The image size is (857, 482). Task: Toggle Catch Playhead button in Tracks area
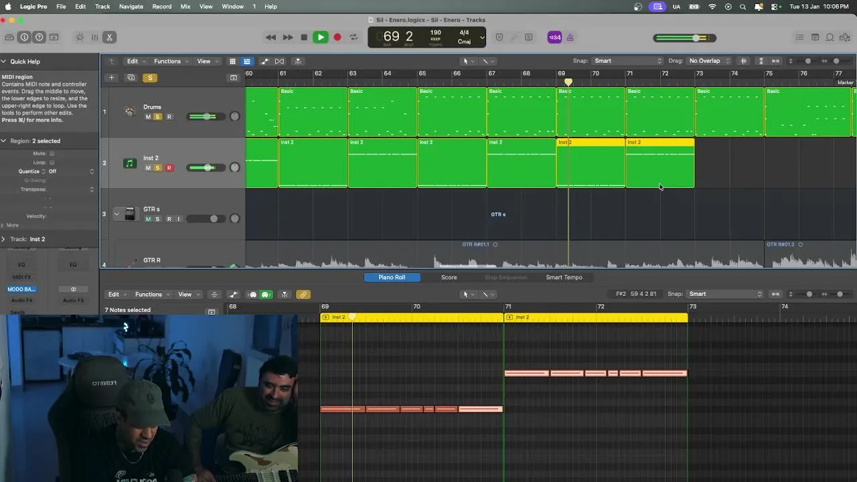[x=298, y=61]
